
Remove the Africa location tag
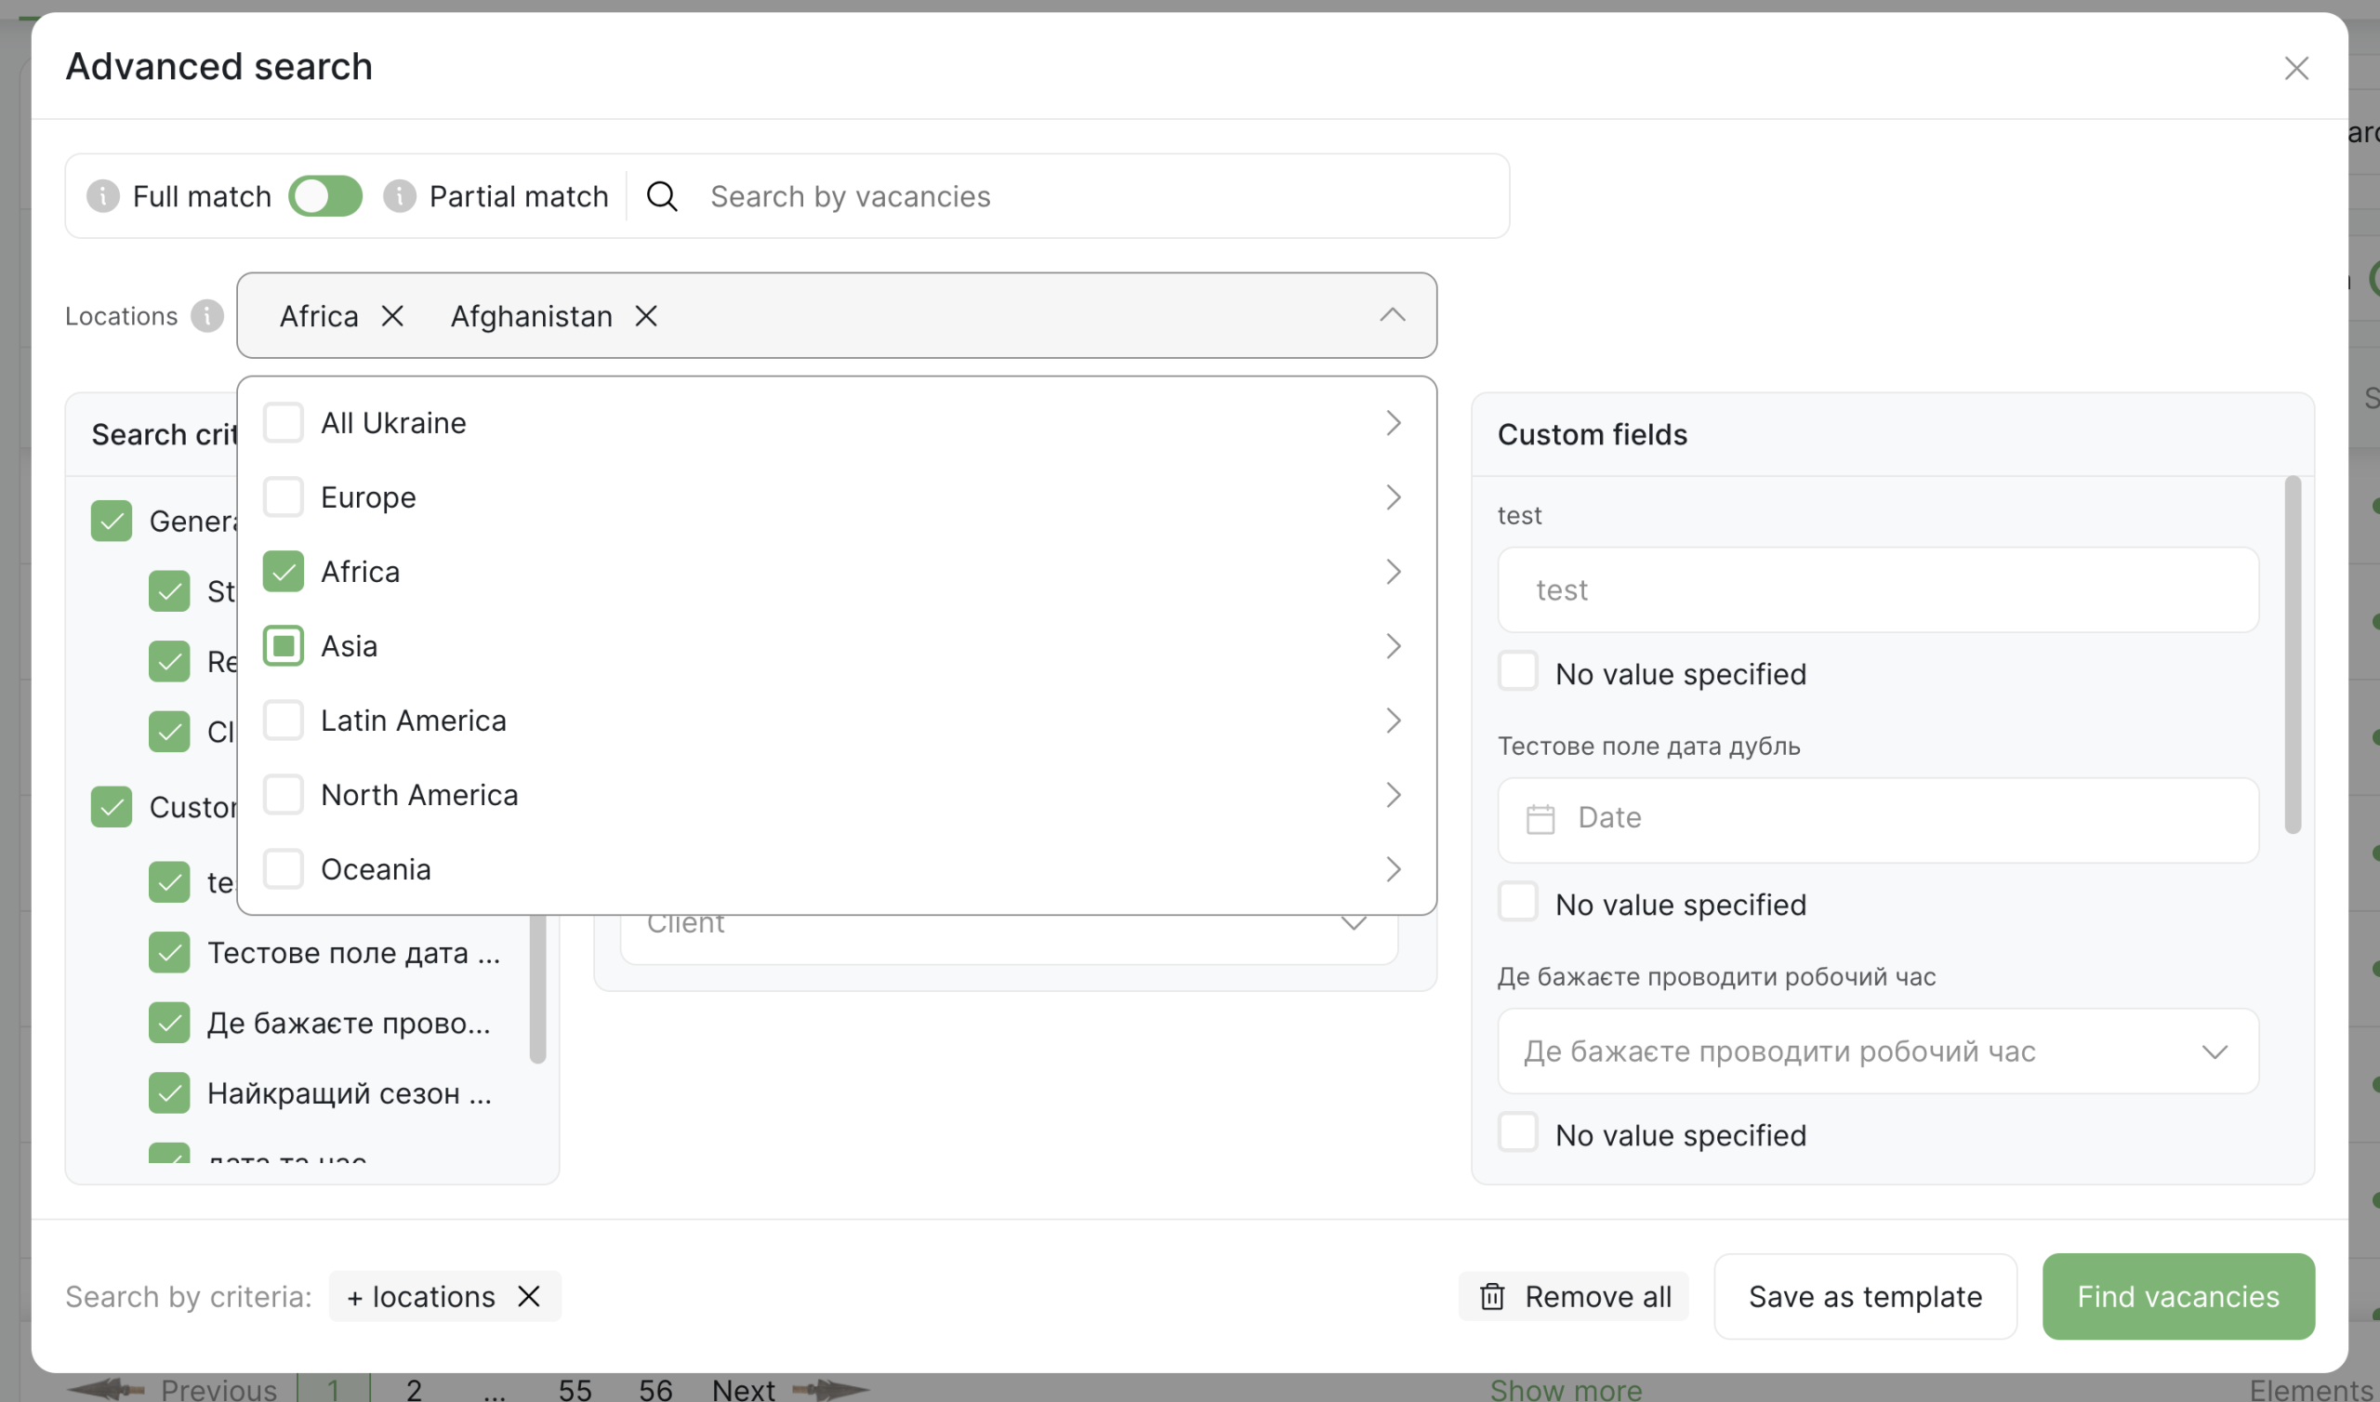point(393,316)
